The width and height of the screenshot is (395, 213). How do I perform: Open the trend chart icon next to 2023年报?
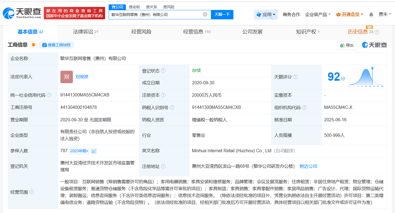94,151
